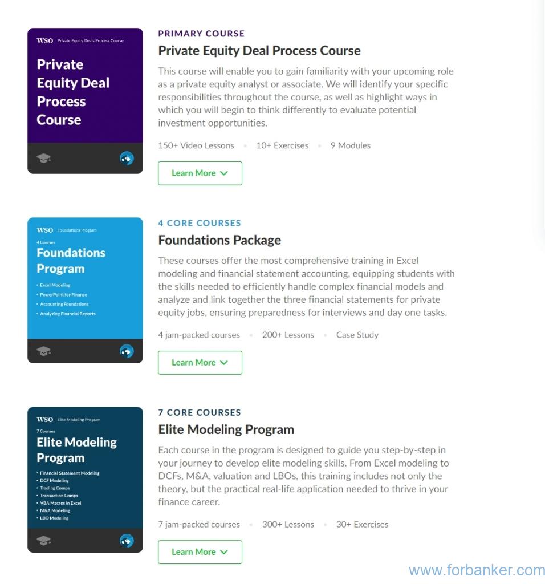
Task: Click the Private Equity Deal Process Course thumbnail
Action: (x=85, y=100)
